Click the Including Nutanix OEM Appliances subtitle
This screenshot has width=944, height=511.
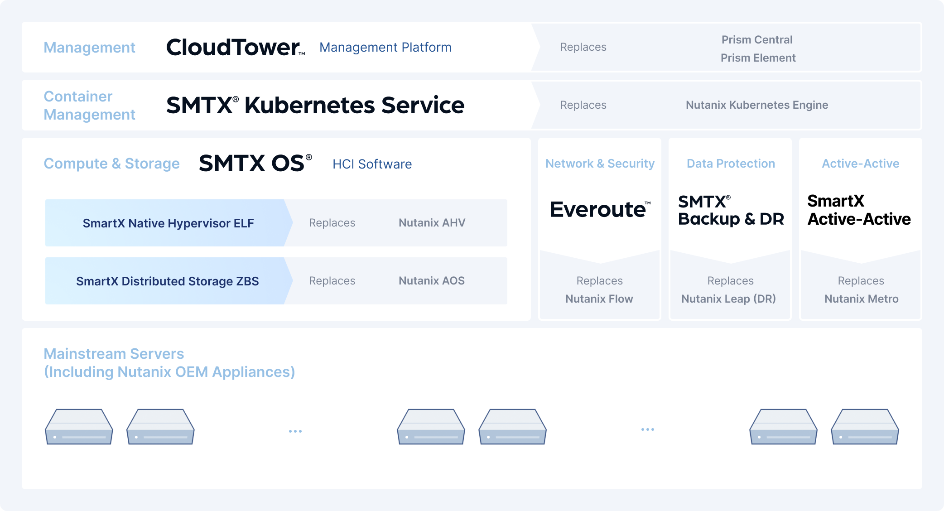click(169, 372)
